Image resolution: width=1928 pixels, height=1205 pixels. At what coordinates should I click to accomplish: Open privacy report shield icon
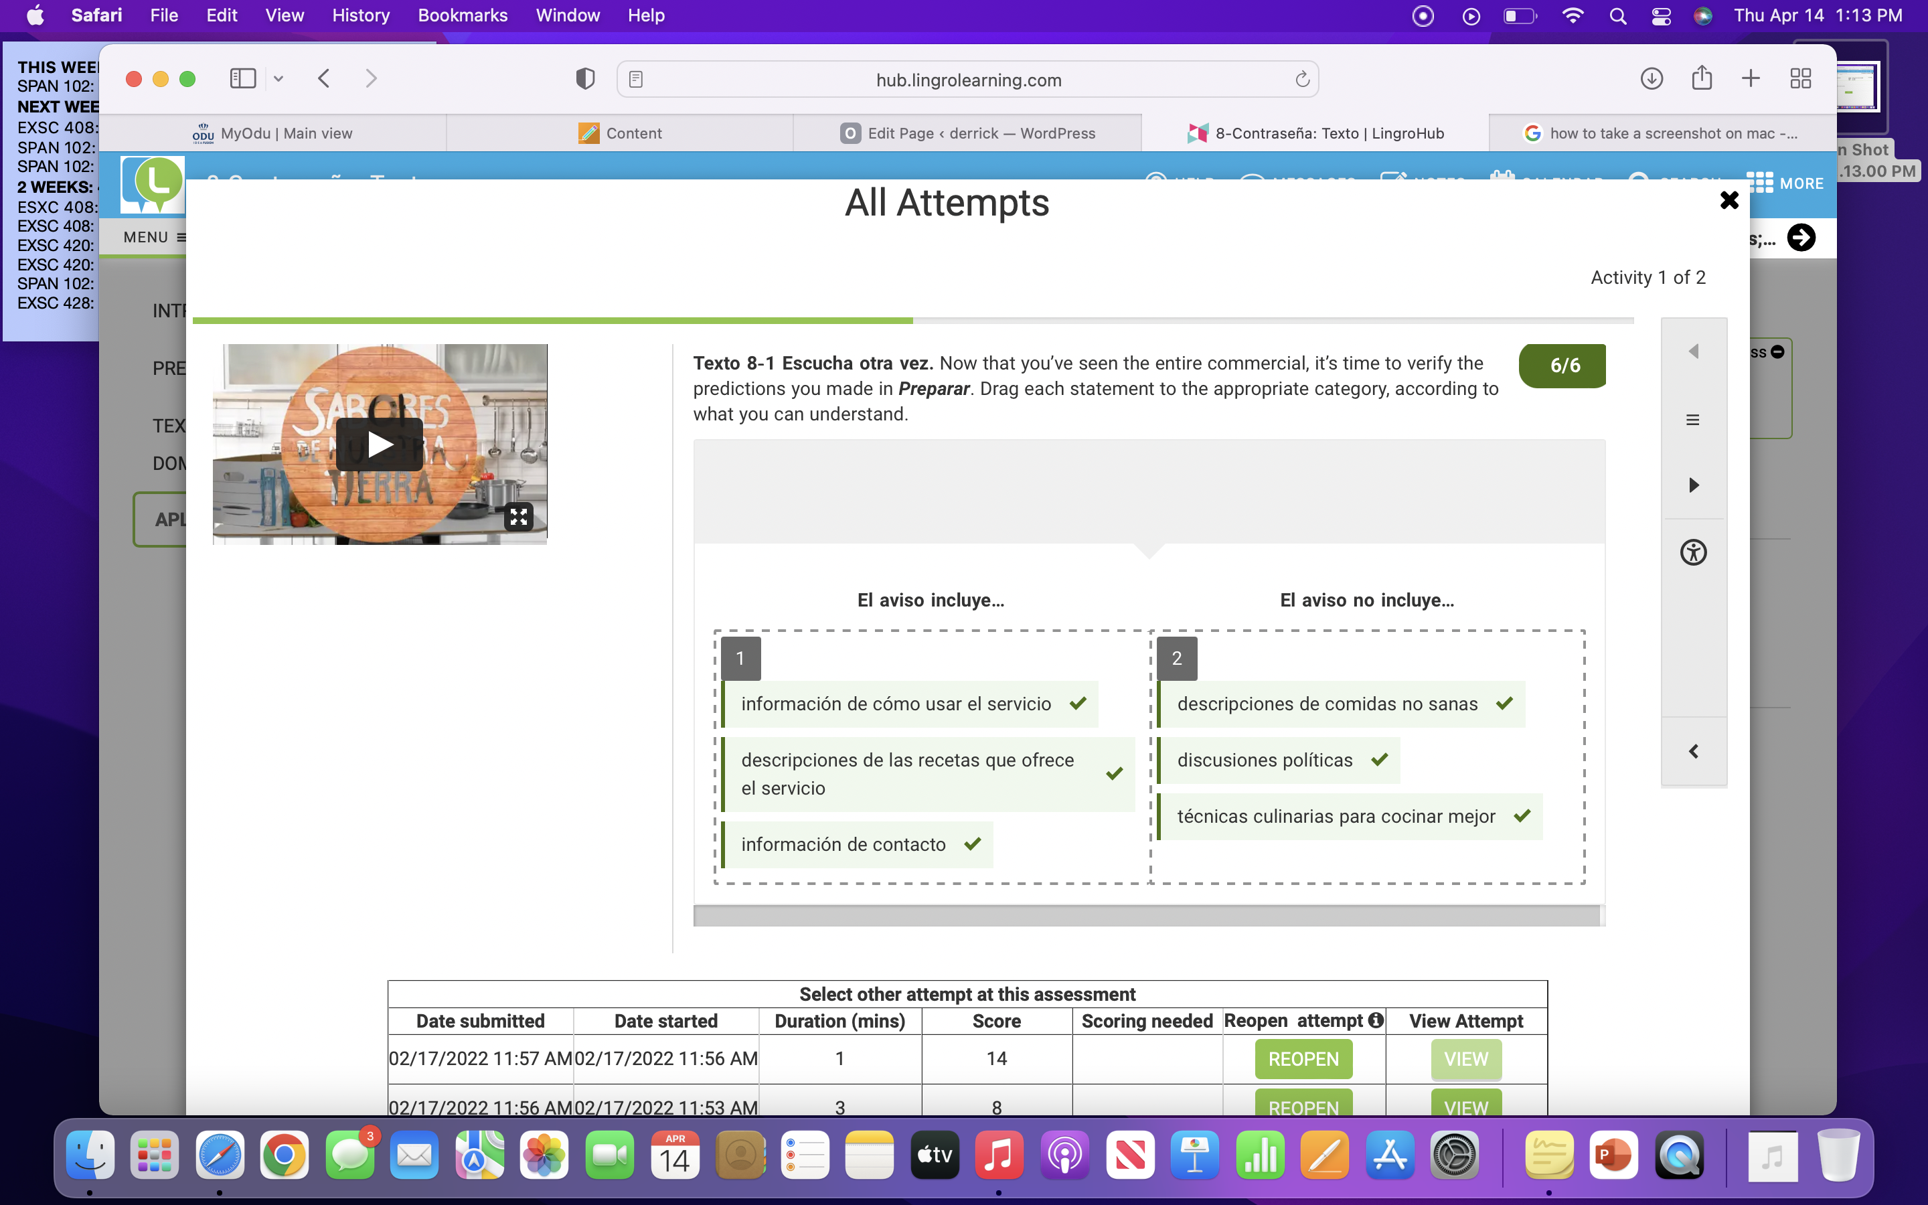[585, 78]
